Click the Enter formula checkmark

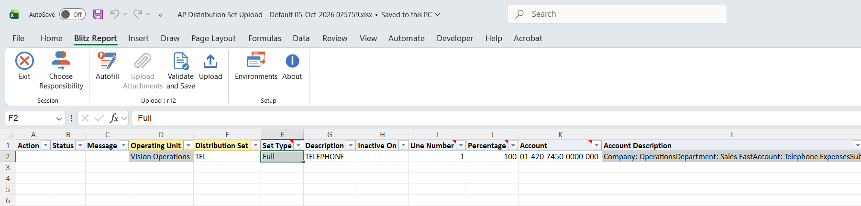point(99,118)
